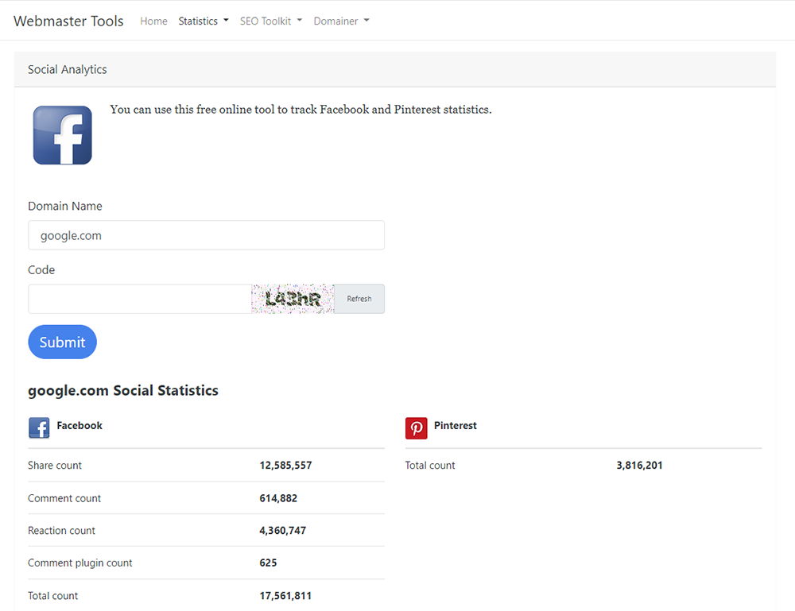Go to the Home page
The image size is (795, 611).
coord(153,21)
